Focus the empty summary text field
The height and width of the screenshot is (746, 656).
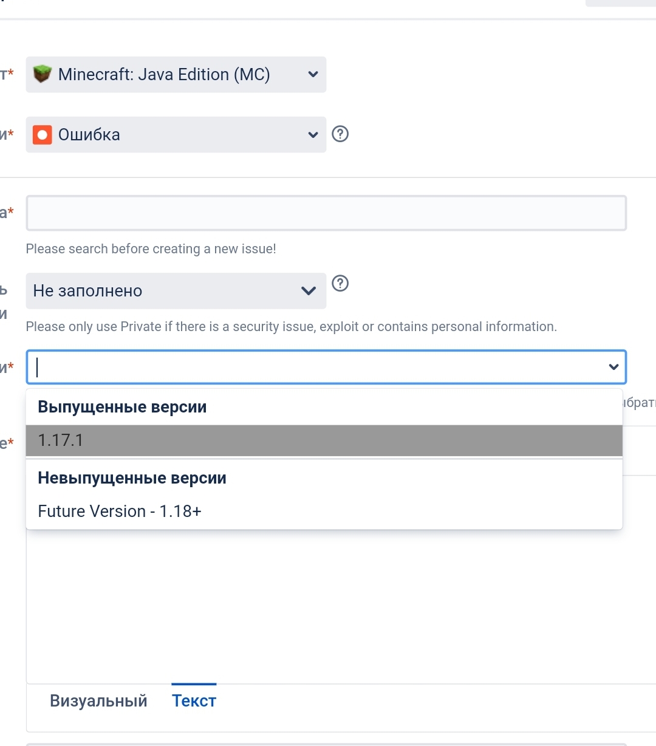pyautogui.click(x=326, y=213)
